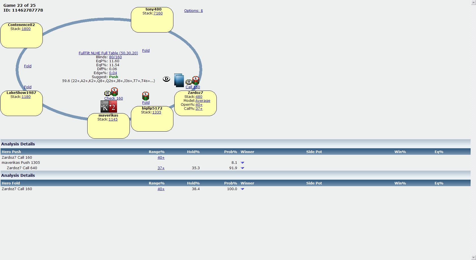Expand the Zardoz7 Call 640 winner arrow
476x260 pixels.
(242, 168)
